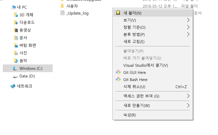
Task: Open 속성(R) properties
Action: click(152, 115)
